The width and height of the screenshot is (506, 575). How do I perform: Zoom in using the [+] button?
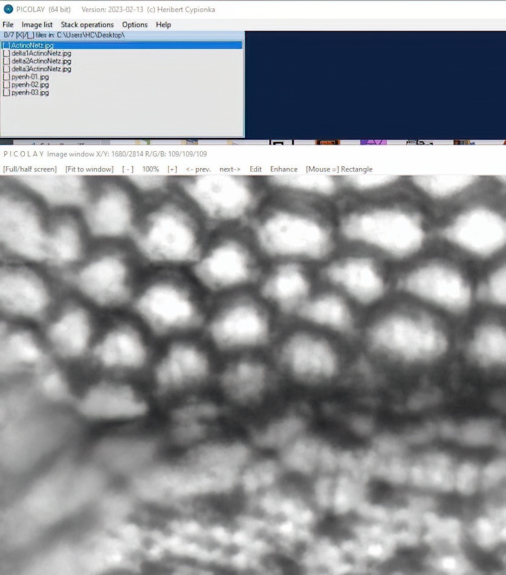[172, 169]
